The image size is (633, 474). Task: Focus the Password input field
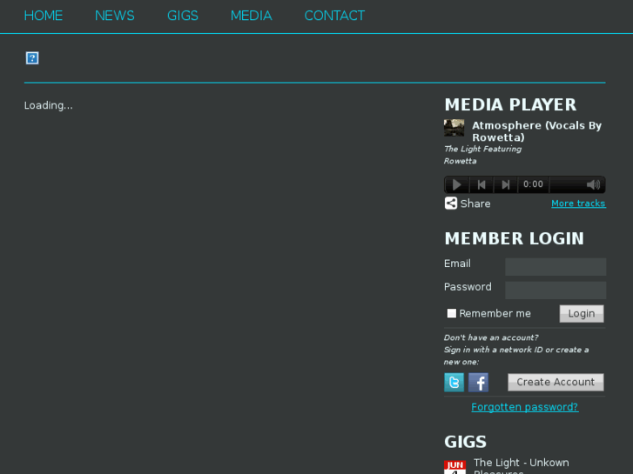point(556,290)
